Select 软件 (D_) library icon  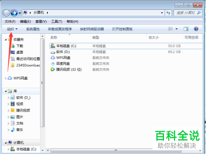[x=13, y=97]
